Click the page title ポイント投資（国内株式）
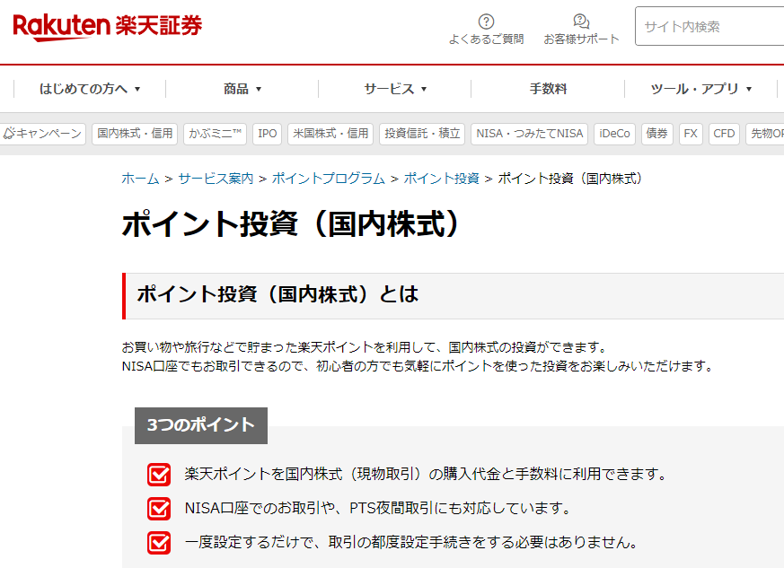 tap(291, 223)
